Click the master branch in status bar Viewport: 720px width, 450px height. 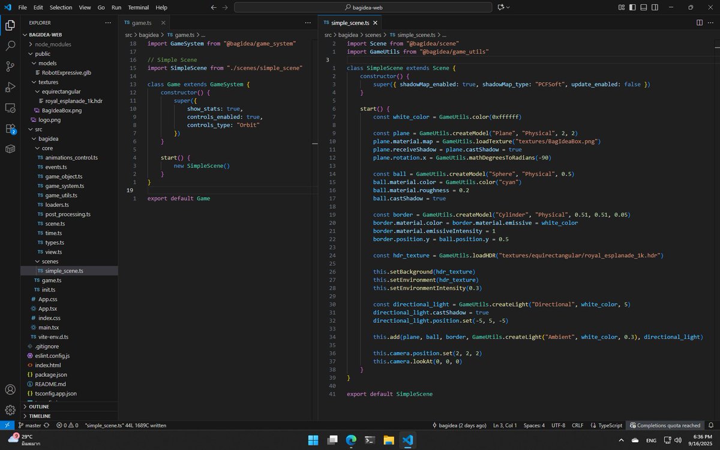29,425
